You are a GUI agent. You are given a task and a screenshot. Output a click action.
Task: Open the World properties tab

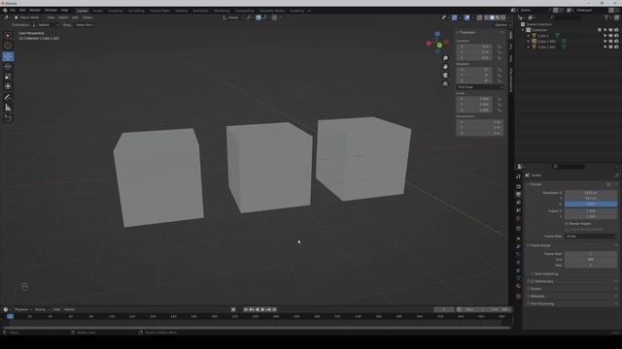pos(518,218)
